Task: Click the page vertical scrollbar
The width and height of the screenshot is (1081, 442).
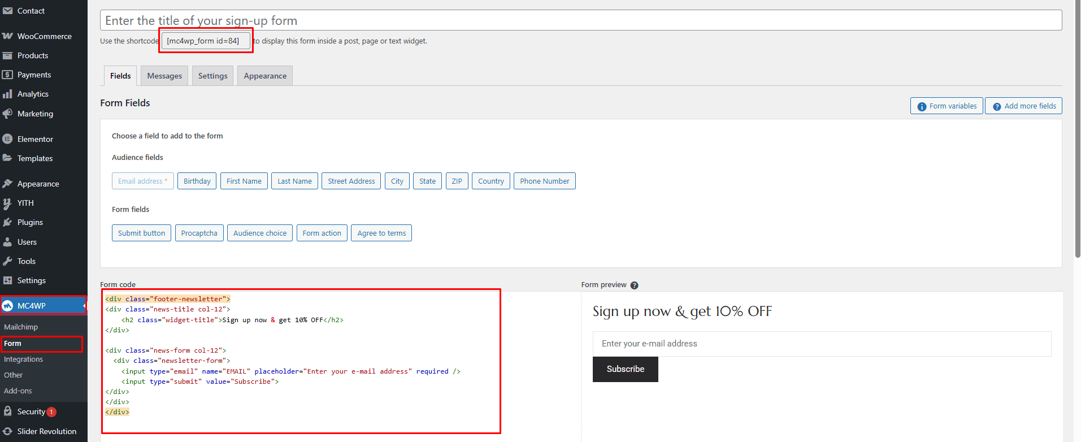Action: click(1078, 130)
